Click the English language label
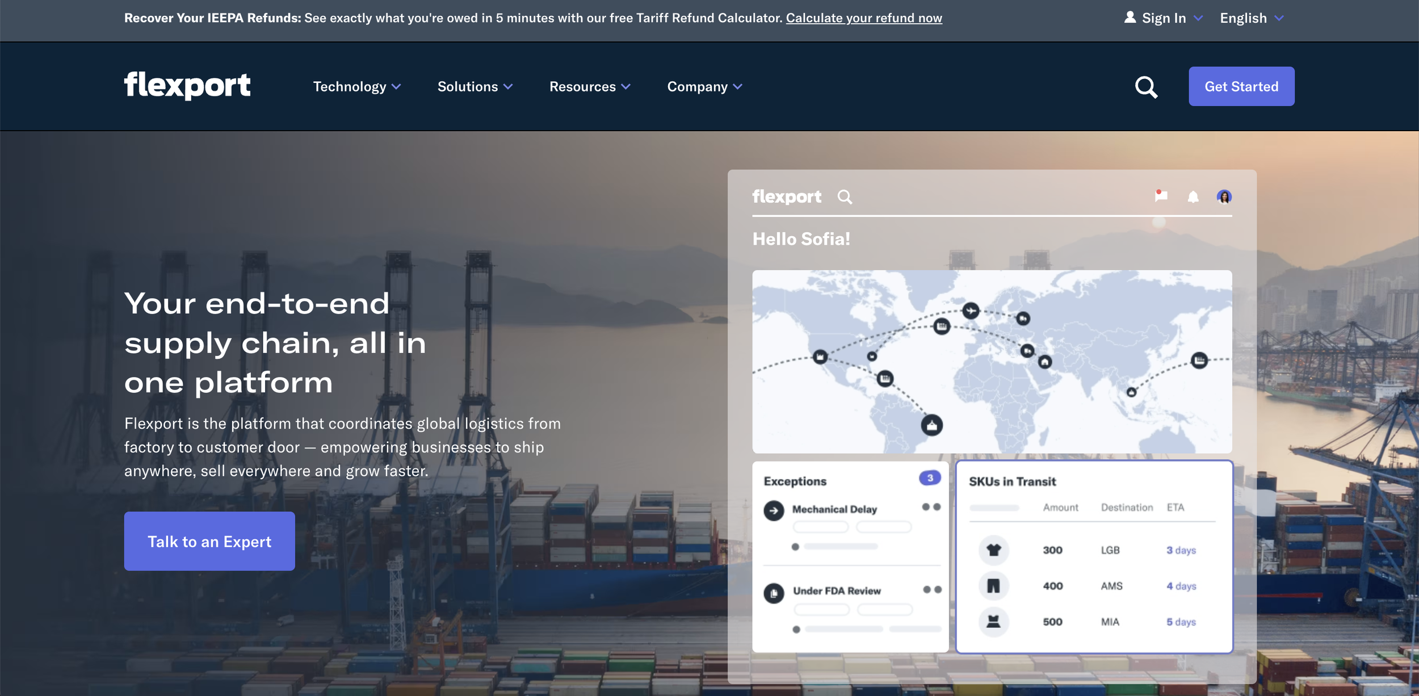This screenshot has width=1419, height=696. (1243, 18)
